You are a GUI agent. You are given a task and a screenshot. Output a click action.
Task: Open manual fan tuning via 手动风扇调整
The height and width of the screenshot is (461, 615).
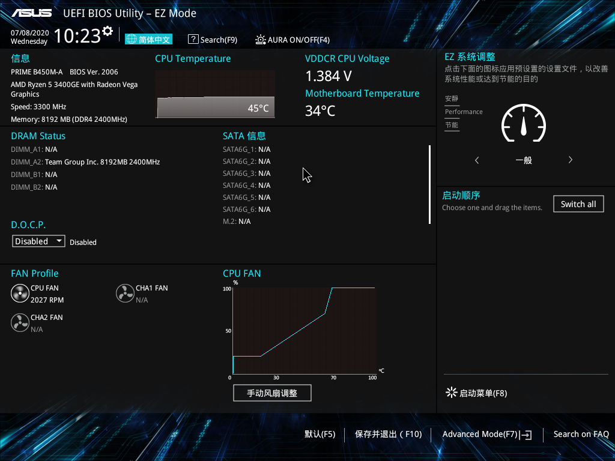coord(272,393)
